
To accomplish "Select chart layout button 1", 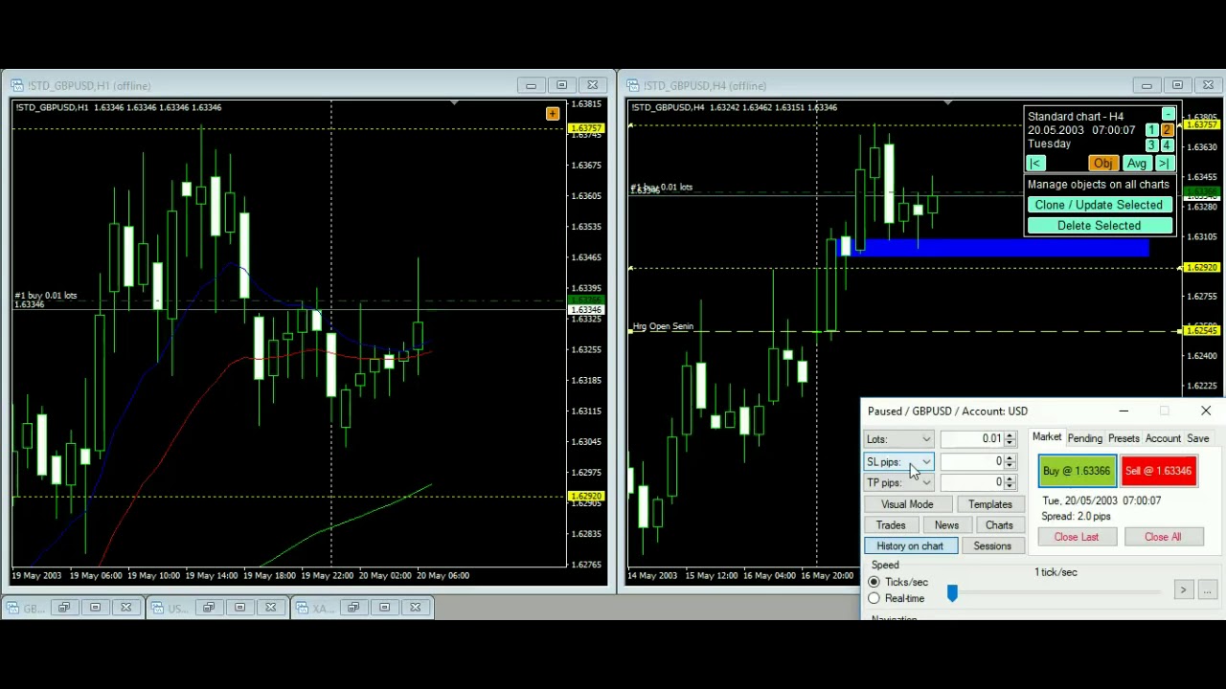I will (x=1151, y=130).
